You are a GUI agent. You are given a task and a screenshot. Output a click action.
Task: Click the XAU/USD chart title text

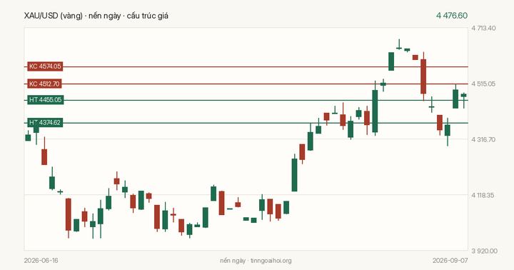tap(96, 16)
